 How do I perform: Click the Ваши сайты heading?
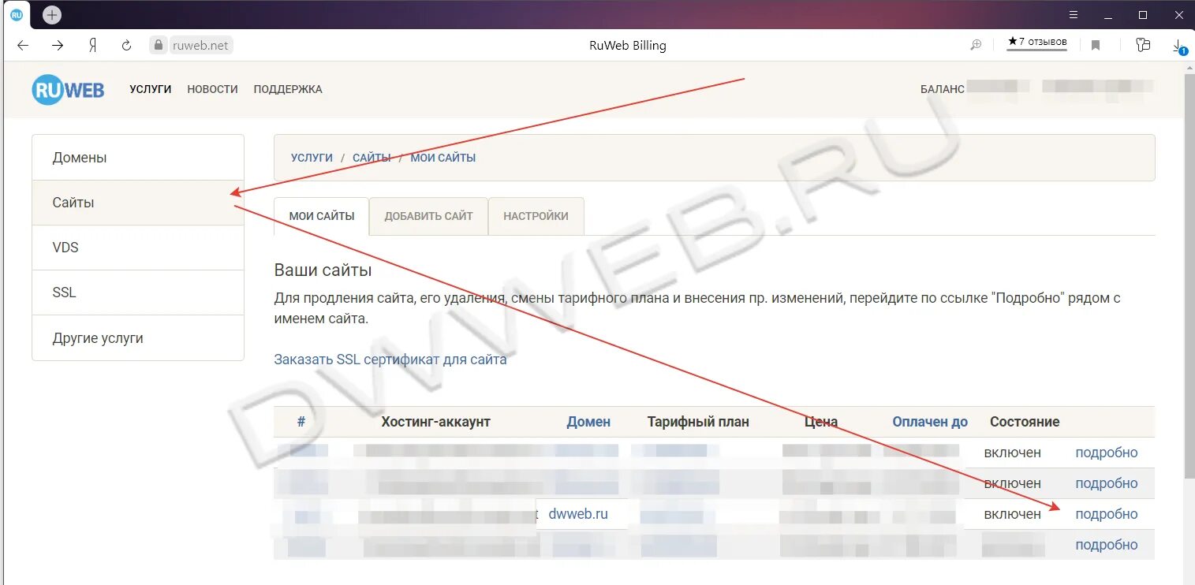point(323,270)
